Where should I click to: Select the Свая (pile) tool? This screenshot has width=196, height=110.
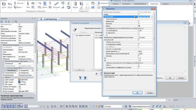coord(28,5)
